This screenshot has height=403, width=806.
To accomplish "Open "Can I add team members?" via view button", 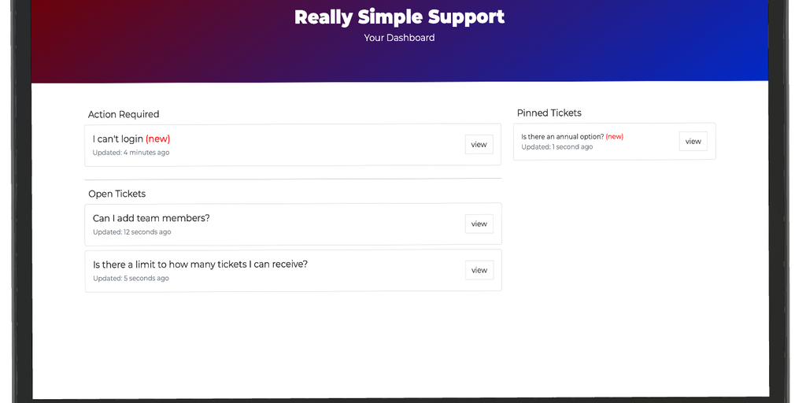I will point(479,224).
